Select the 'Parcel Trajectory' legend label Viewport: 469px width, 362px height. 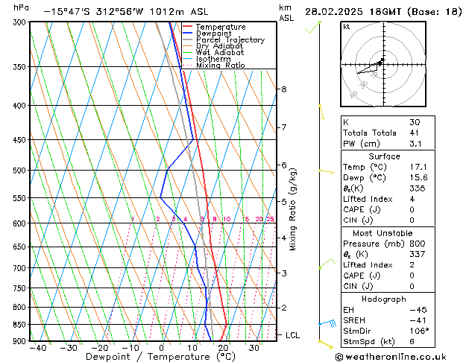coord(230,39)
